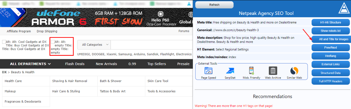
Task: Open the Flash Deals menu item
Action: 75,64
